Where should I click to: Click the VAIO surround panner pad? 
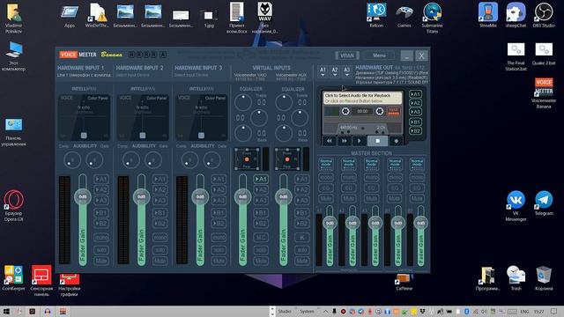[x=247, y=158]
